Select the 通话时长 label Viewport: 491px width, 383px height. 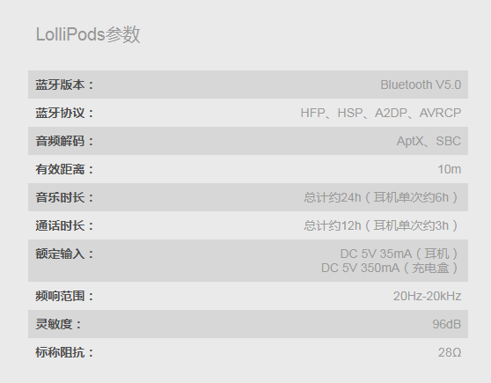click(64, 225)
